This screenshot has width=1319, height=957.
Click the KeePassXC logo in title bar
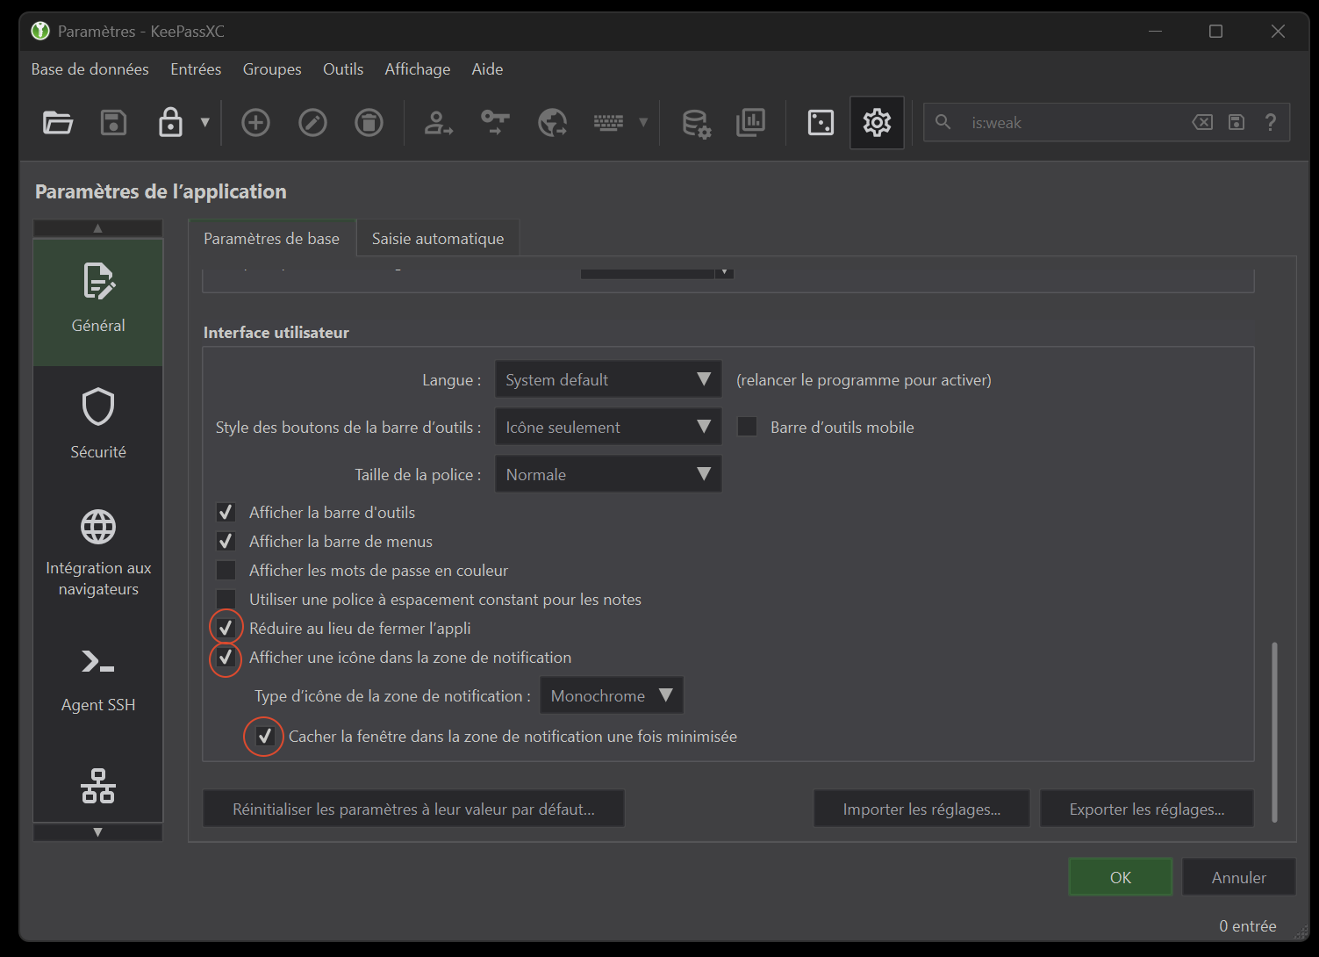tap(40, 31)
